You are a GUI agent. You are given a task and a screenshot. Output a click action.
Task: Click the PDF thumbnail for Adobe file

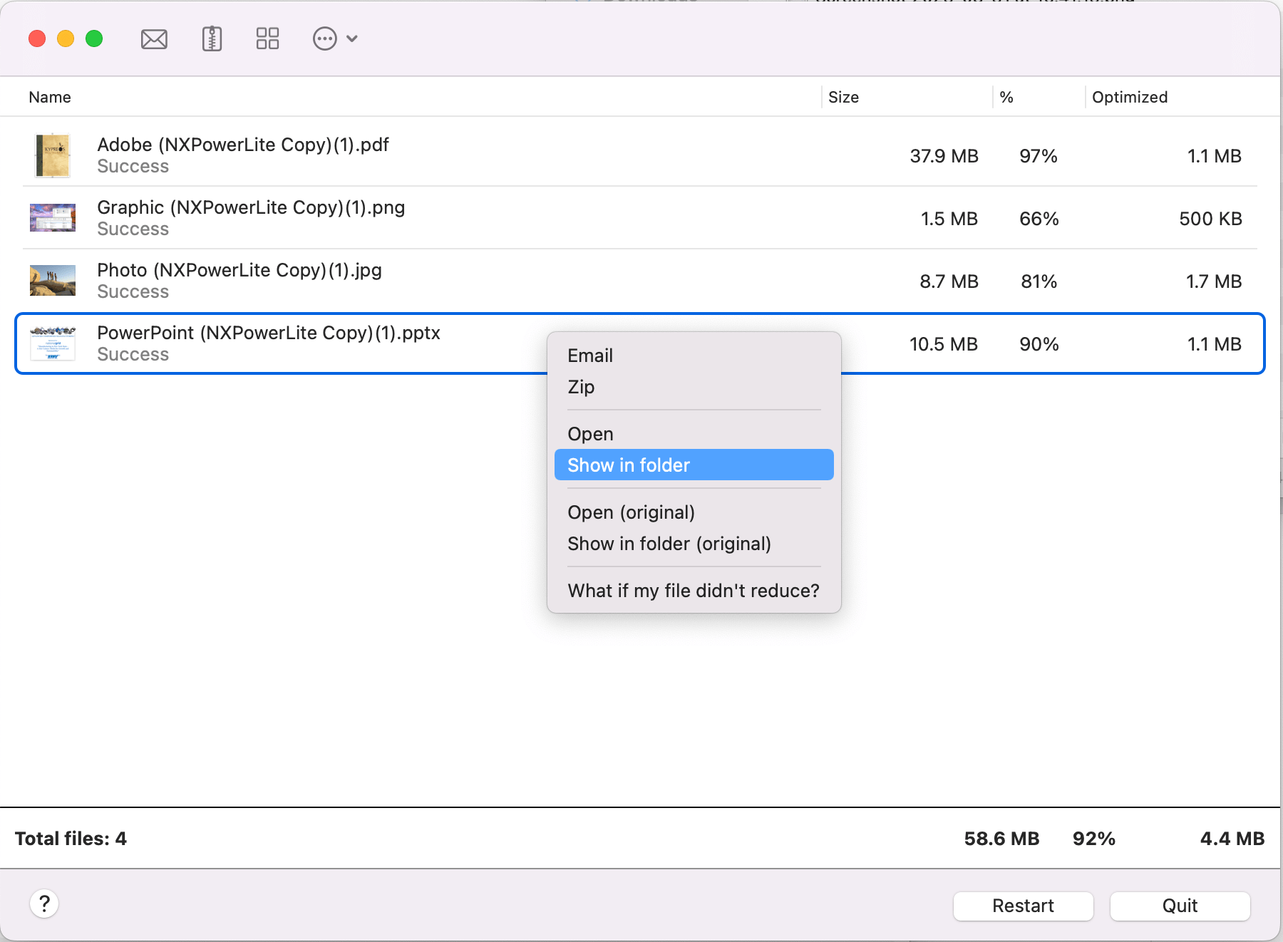click(52, 155)
